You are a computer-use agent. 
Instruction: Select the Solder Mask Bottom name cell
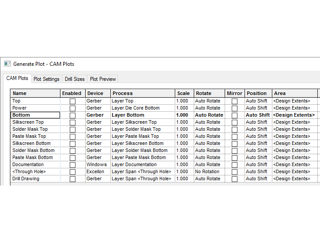(x=35, y=150)
